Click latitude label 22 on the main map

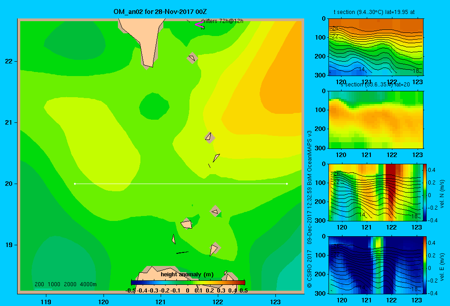[x=9, y=62]
